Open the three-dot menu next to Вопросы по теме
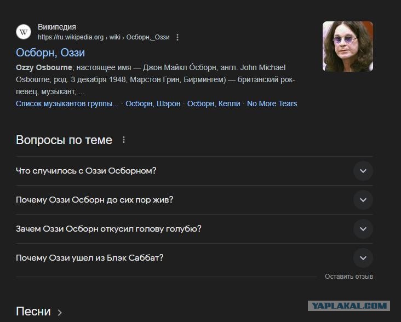Image resolution: width=401 pixels, height=322 pixels. 124,140
